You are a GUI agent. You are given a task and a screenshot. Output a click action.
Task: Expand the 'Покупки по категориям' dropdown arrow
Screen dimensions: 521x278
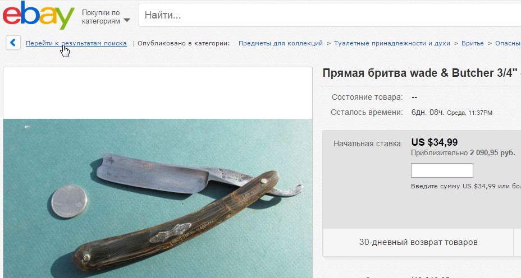click(126, 20)
